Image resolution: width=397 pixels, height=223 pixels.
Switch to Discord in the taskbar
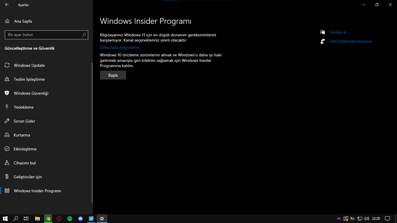pos(81,219)
